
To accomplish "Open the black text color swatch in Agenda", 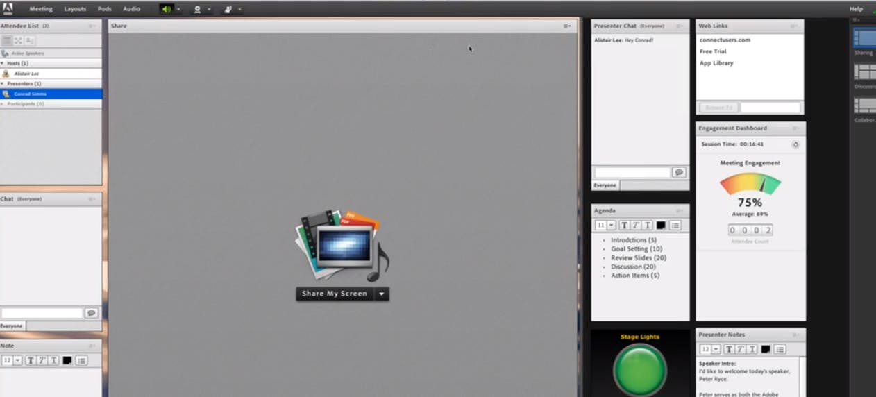I will (661, 226).
